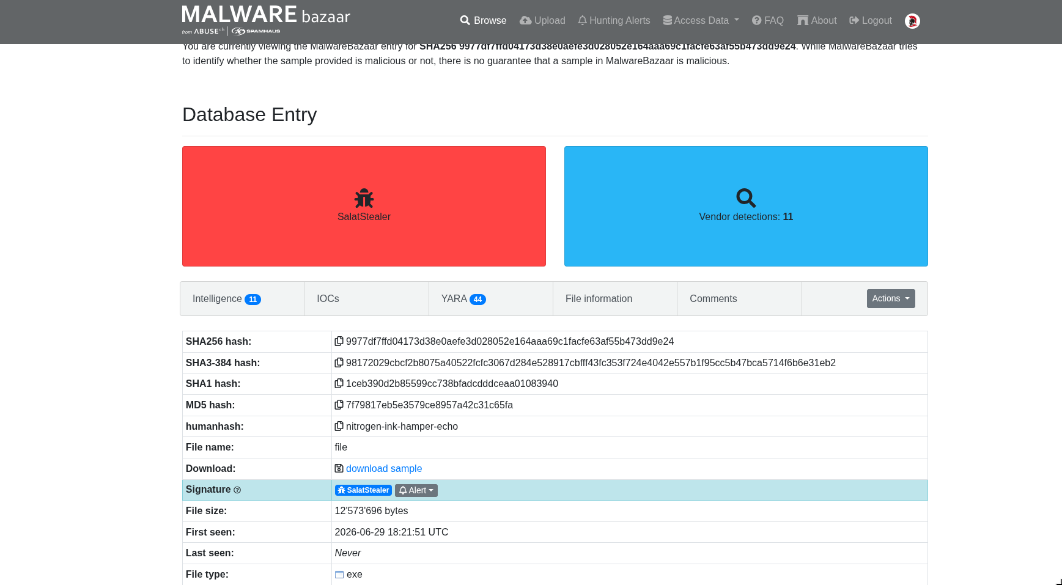Copy the humanhash via copy icon
This screenshot has height=585, width=1062.
coord(339,426)
